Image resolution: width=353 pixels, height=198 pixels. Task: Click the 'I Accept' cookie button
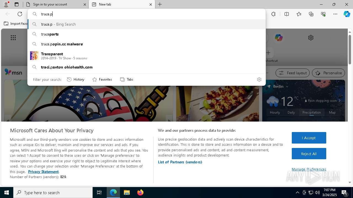(x=309, y=138)
